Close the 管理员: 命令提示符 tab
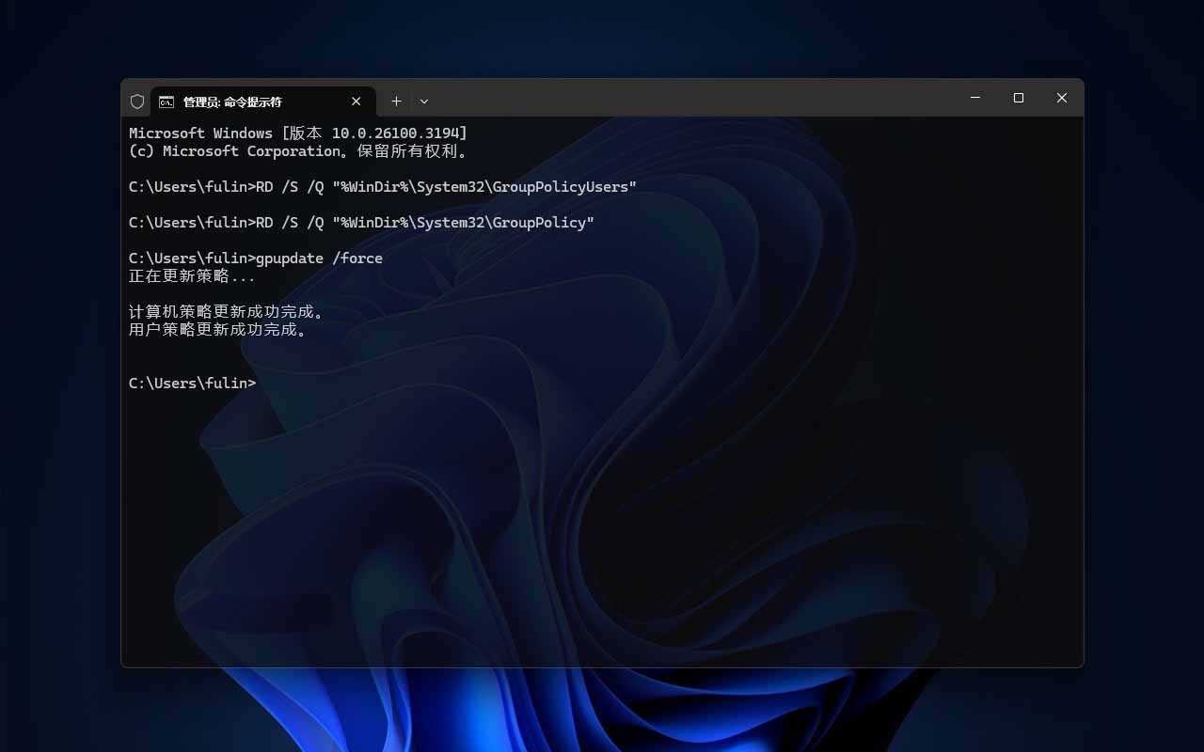Image resolution: width=1204 pixels, height=752 pixels. (x=356, y=102)
